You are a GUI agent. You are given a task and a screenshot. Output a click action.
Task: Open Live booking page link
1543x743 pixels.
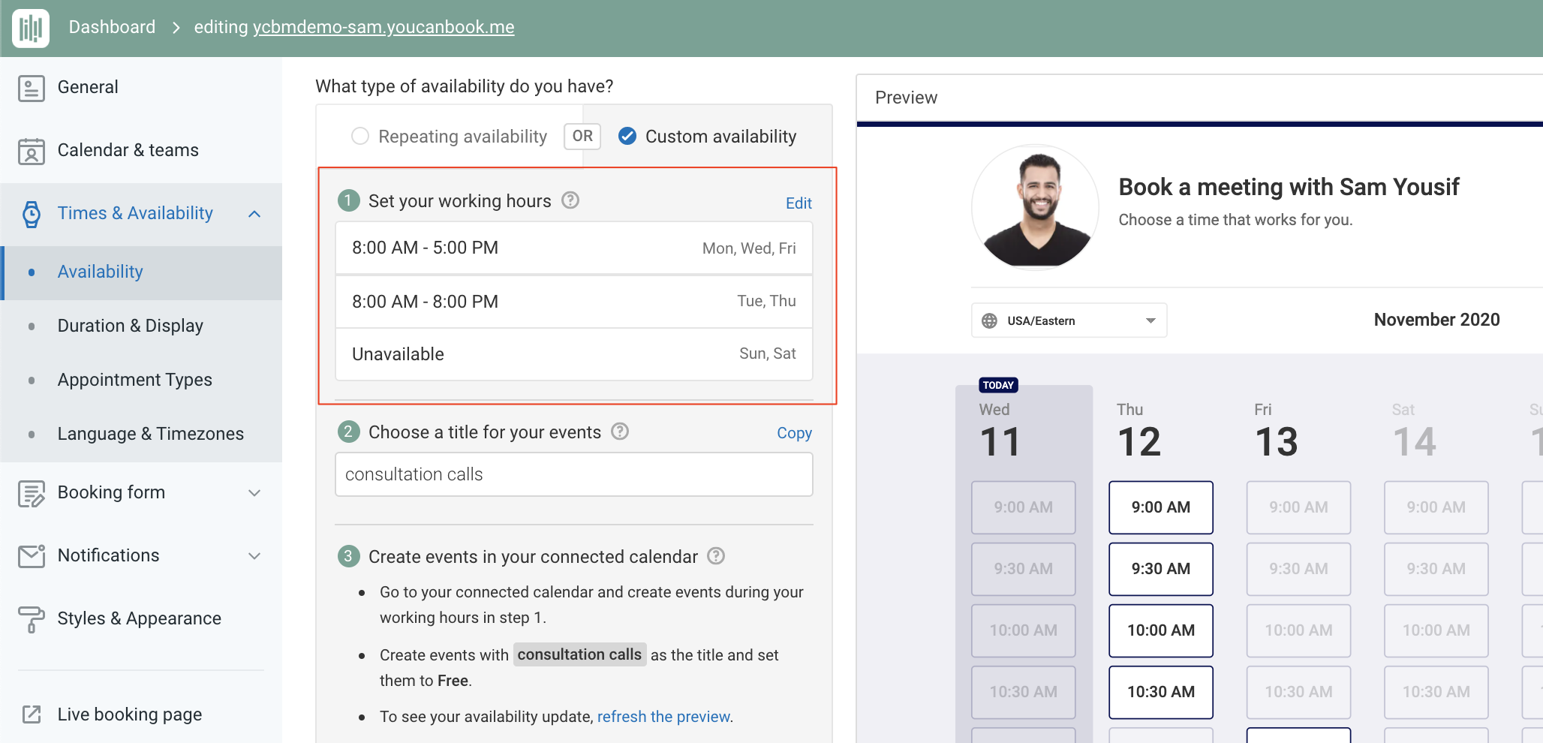pos(130,714)
